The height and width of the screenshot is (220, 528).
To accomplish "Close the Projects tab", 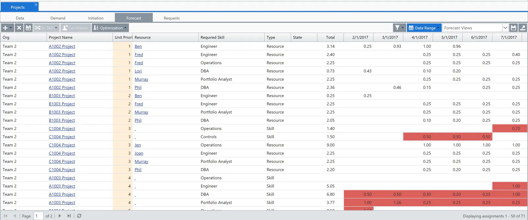I will (x=36, y=5).
